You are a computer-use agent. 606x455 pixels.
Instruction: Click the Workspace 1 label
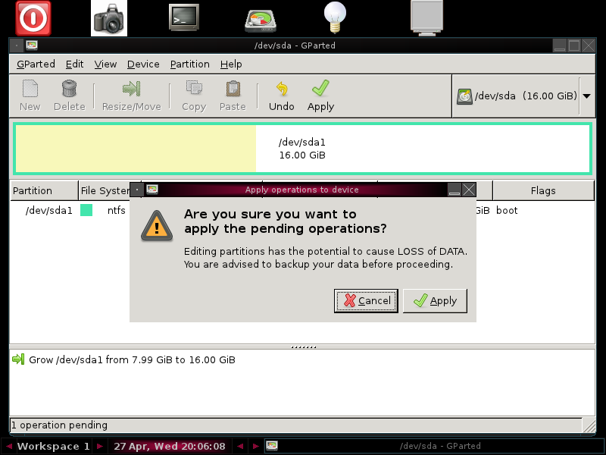[53, 446]
